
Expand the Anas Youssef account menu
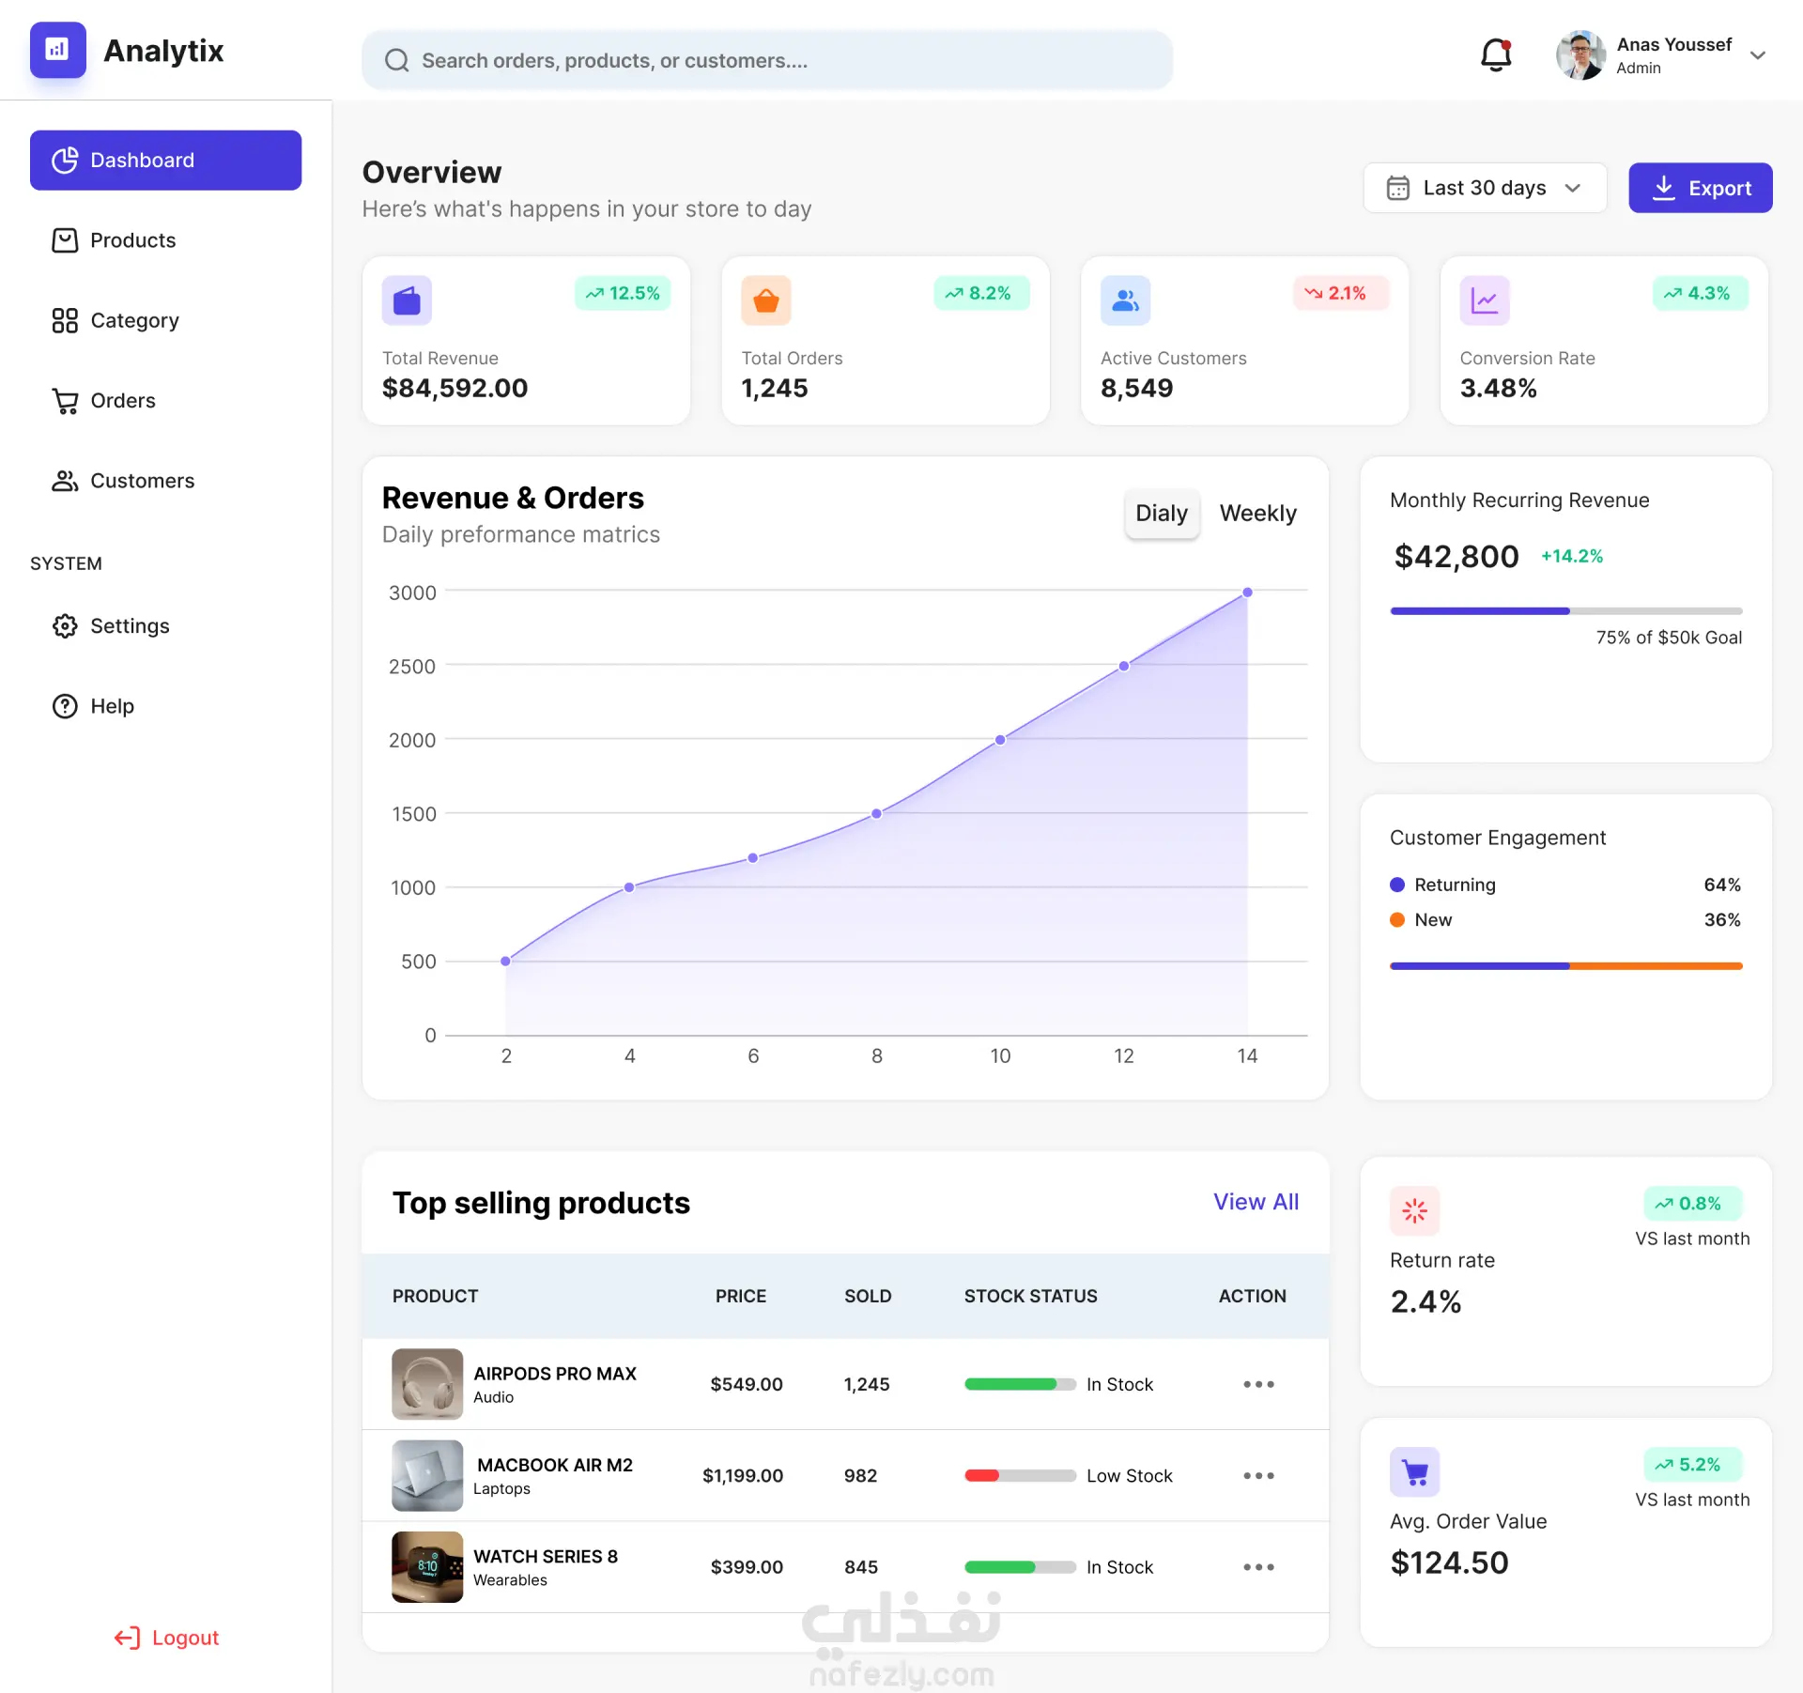pos(1758,55)
